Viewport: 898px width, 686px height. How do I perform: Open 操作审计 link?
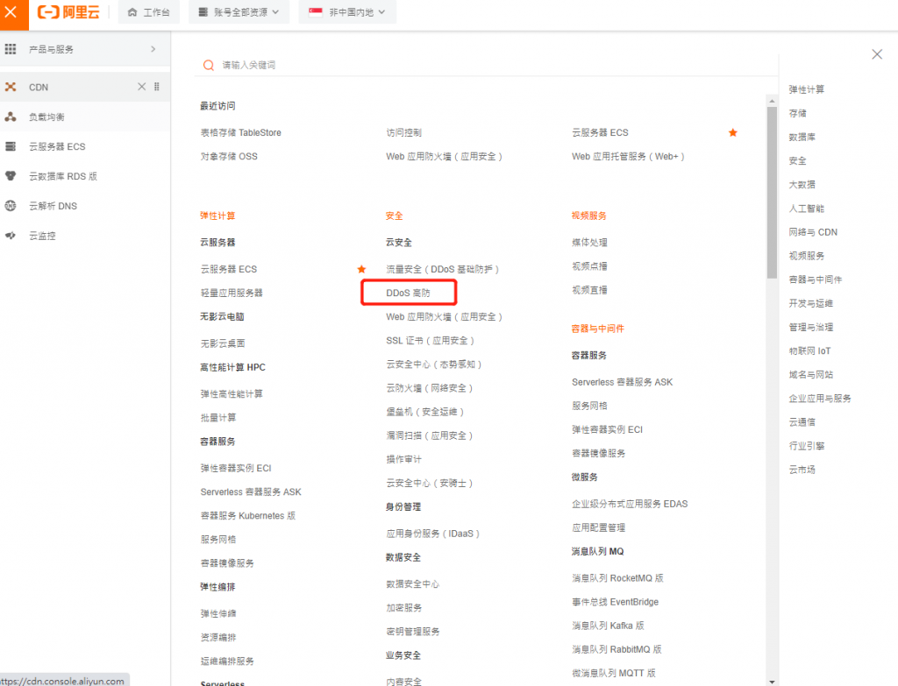click(403, 459)
